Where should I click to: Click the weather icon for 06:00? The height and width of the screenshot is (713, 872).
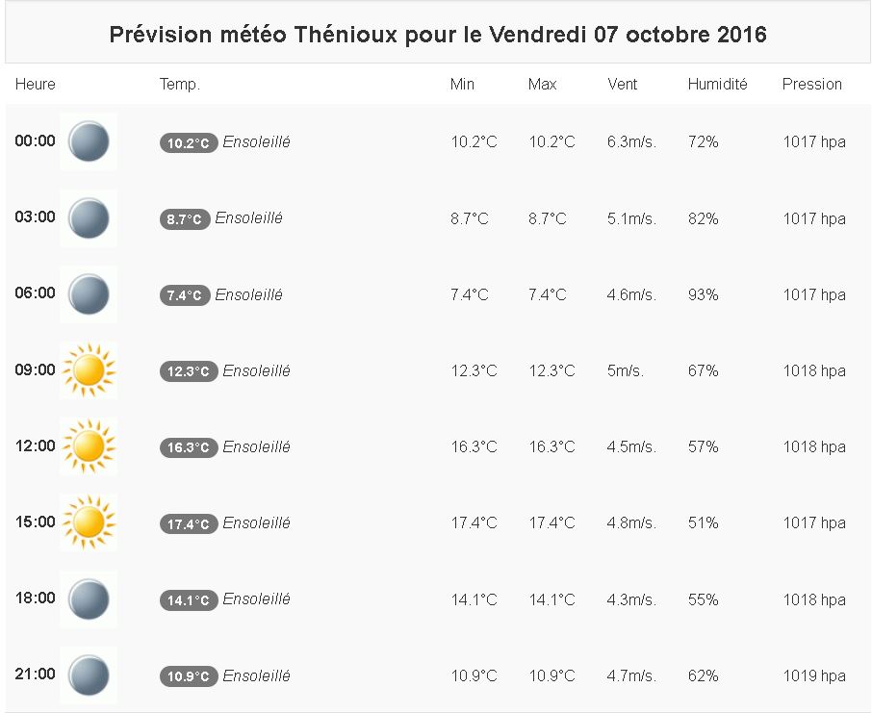[89, 293]
